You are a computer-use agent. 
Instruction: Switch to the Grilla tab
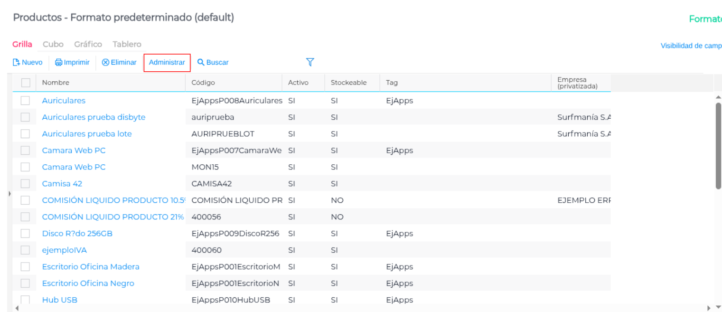pyautogui.click(x=22, y=44)
